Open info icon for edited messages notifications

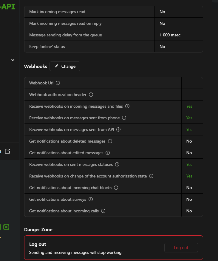pyautogui.click(x=108, y=153)
